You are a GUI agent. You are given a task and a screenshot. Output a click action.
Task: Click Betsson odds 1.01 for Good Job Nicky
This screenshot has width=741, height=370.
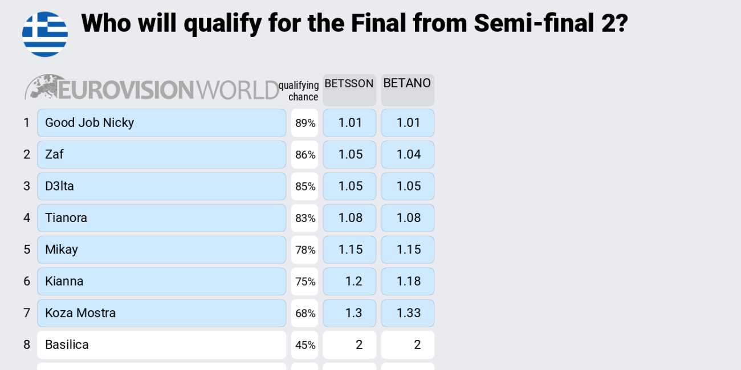pyautogui.click(x=349, y=123)
